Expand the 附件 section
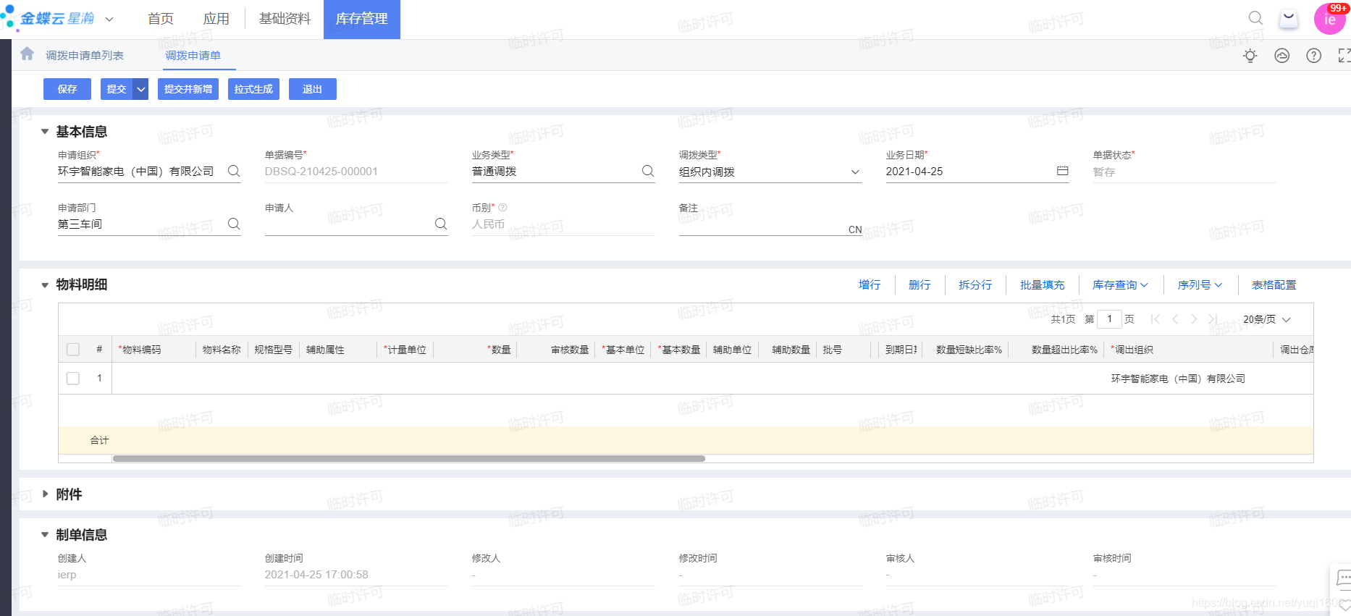The image size is (1351, 616). pos(45,494)
